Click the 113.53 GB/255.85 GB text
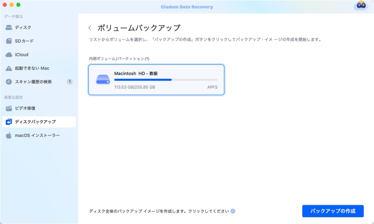This screenshot has height=224, width=374. pyautogui.click(x=135, y=87)
